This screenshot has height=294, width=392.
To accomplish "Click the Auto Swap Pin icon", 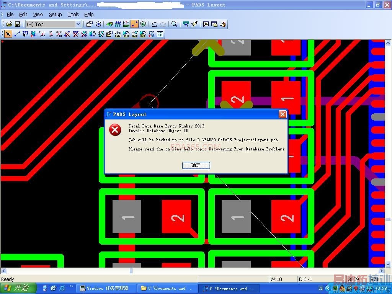I will tap(126, 34).
